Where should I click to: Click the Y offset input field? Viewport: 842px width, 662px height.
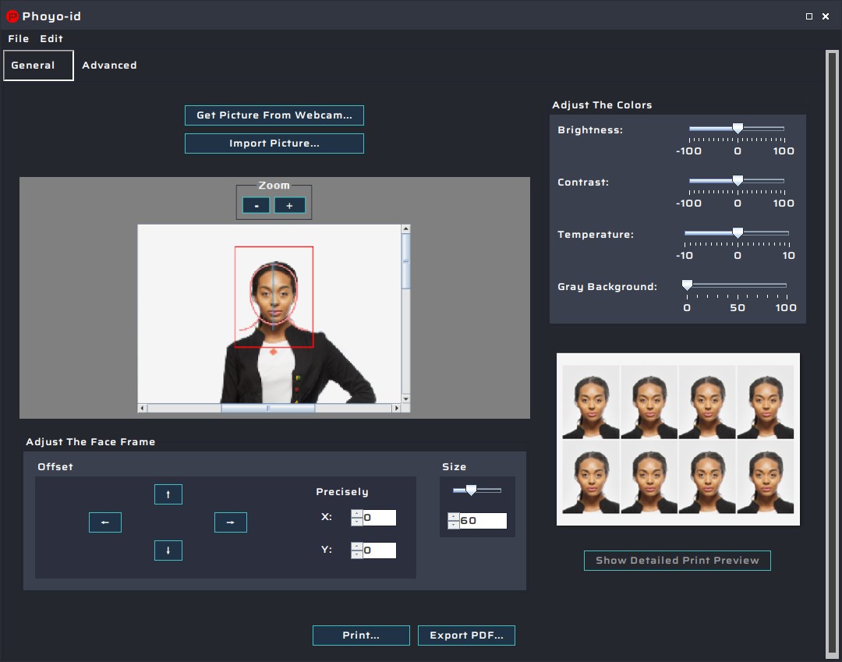380,550
